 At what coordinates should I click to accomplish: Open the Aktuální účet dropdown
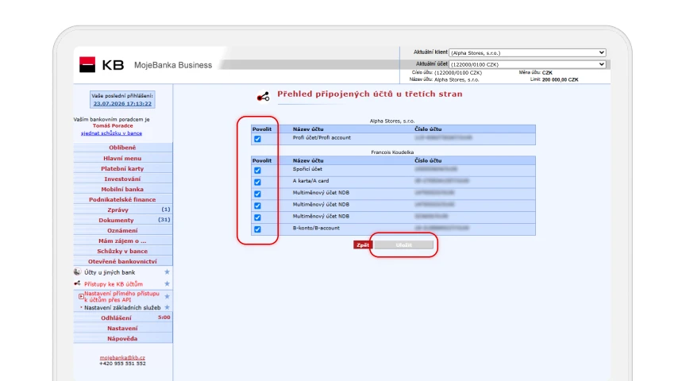click(x=527, y=64)
